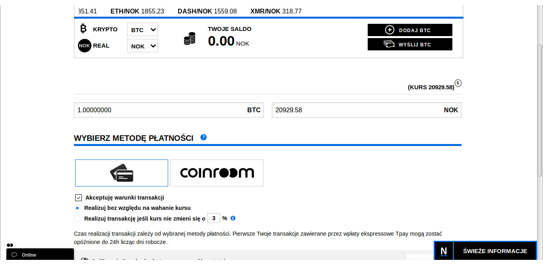
Task: Click the coin stack balance icon
Action: pyautogui.click(x=190, y=38)
